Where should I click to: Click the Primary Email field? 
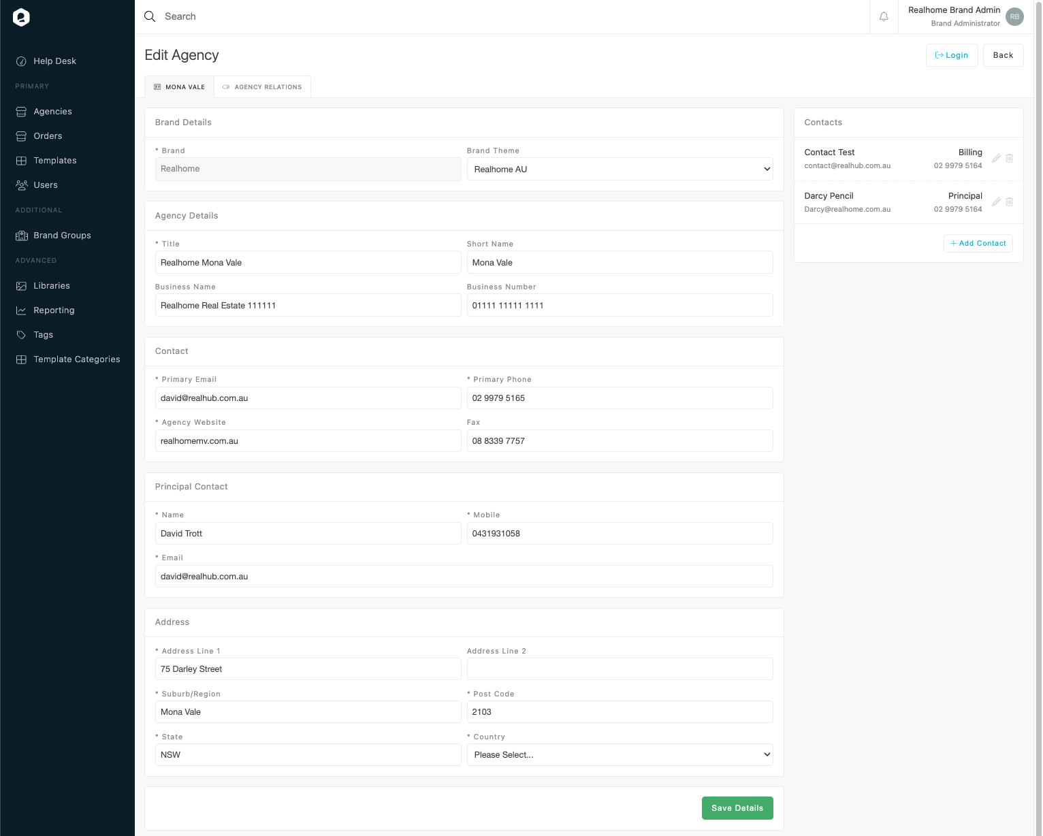308,398
